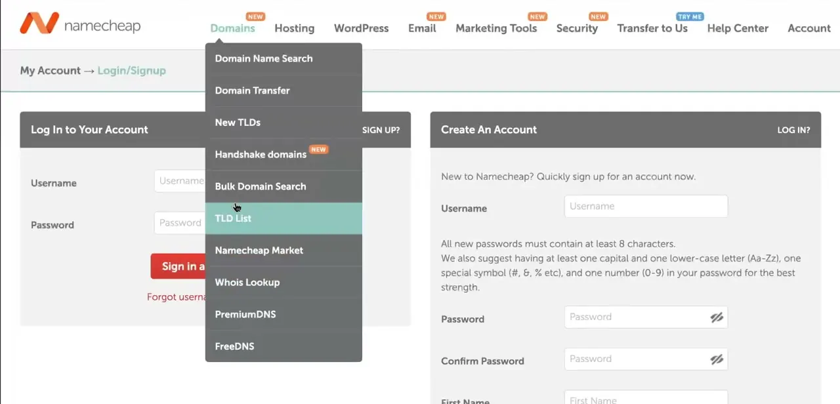Open the Transfer to Us menu
Viewport: 840px width, 404px height.
coord(652,28)
